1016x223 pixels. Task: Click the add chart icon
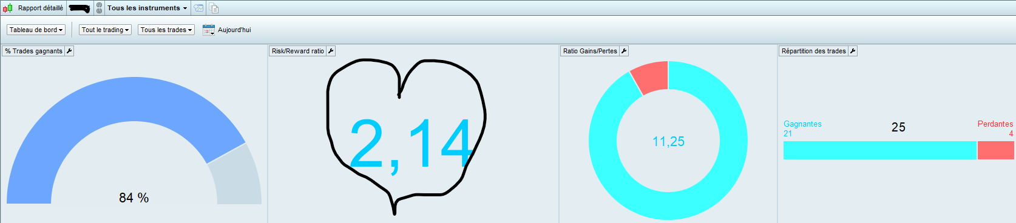coord(198,8)
